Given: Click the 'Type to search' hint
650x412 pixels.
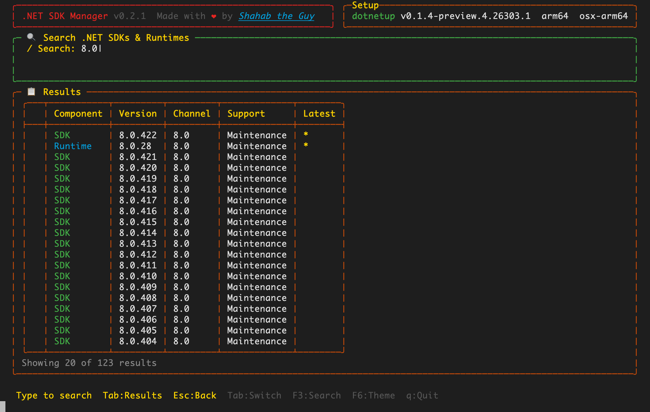Looking at the screenshot, I should [x=54, y=395].
